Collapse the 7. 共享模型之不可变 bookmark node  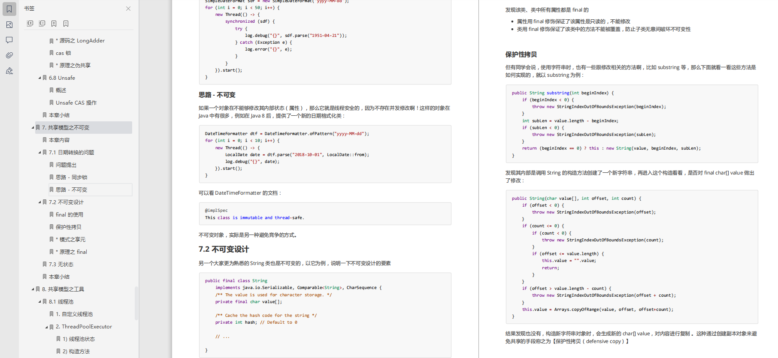[x=33, y=128]
